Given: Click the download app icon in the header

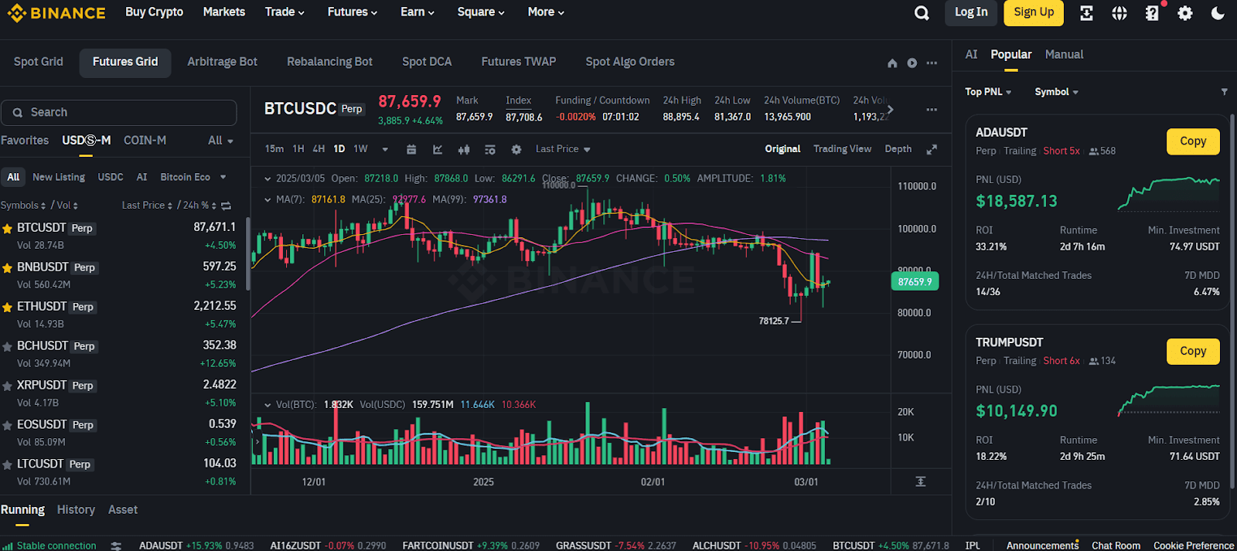Looking at the screenshot, I should 1086,13.
